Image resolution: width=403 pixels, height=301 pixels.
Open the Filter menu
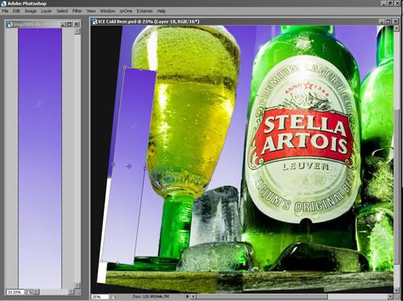point(77,11)
